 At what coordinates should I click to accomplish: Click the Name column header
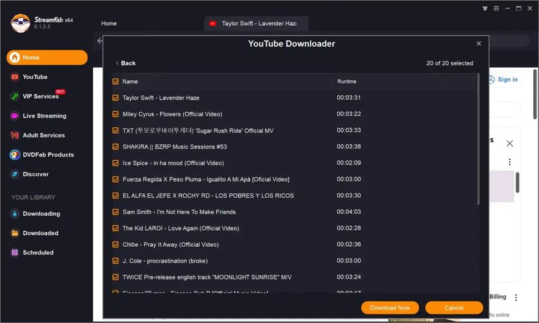[x=130, y=81]
